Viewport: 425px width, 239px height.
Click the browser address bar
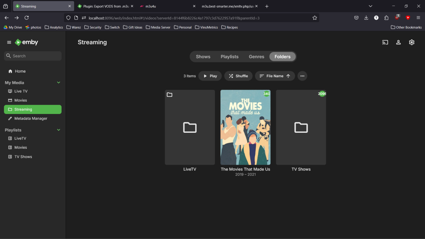[x=191, y=18]
